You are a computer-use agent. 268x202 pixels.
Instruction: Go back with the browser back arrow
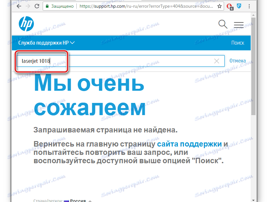click(19, 6)
